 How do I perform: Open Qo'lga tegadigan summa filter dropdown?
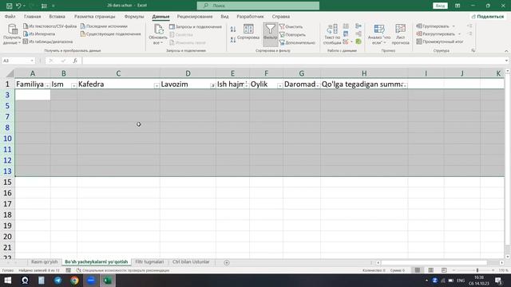[405, 85]
